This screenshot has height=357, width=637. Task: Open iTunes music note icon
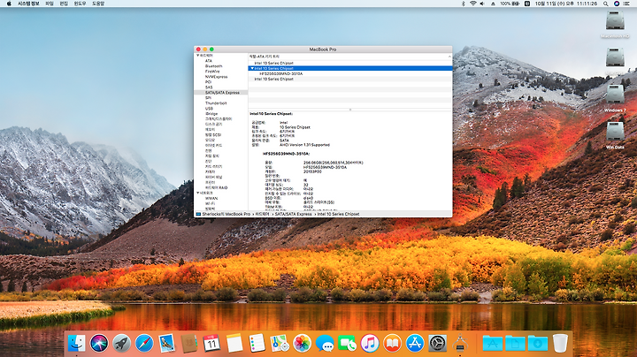tap(370, 344)
